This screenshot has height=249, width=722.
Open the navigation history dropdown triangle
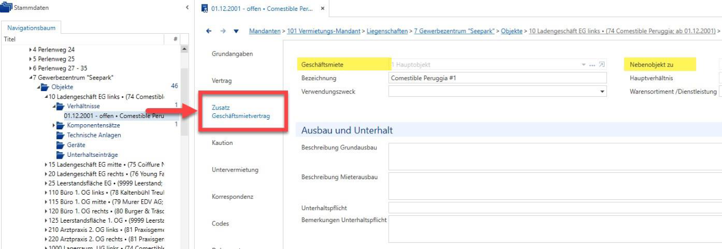(236, 31)
